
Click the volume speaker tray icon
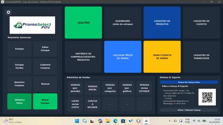(x=199, y=121)
